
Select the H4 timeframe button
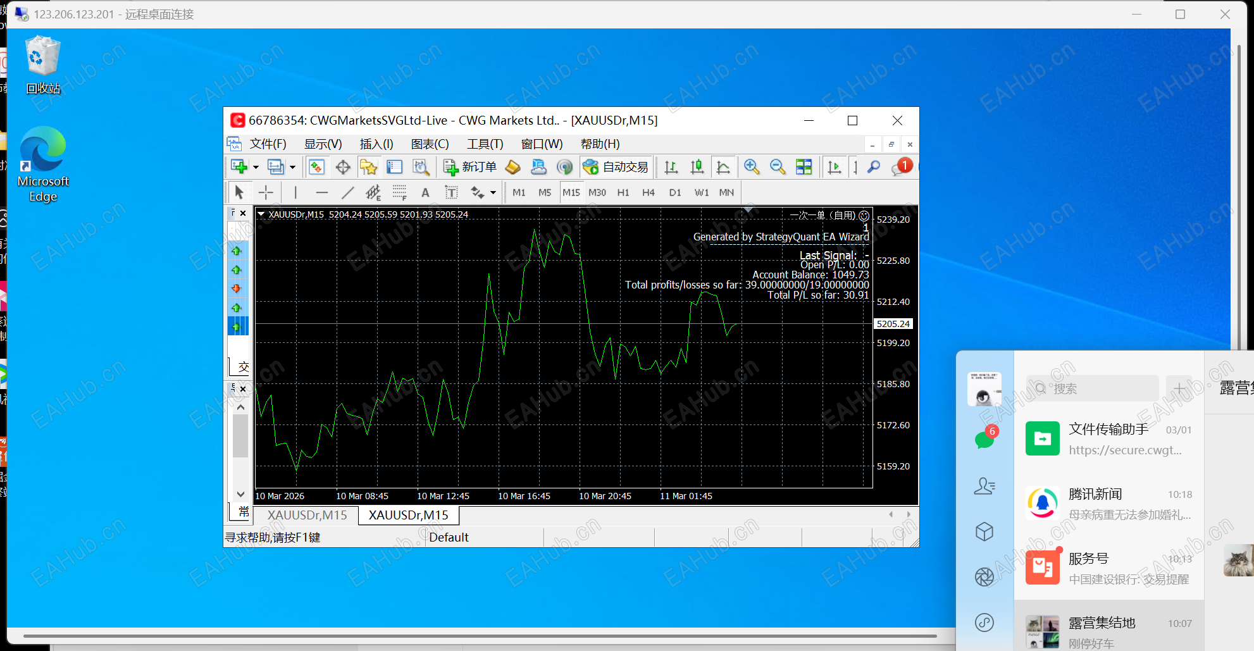pos(649,192)
